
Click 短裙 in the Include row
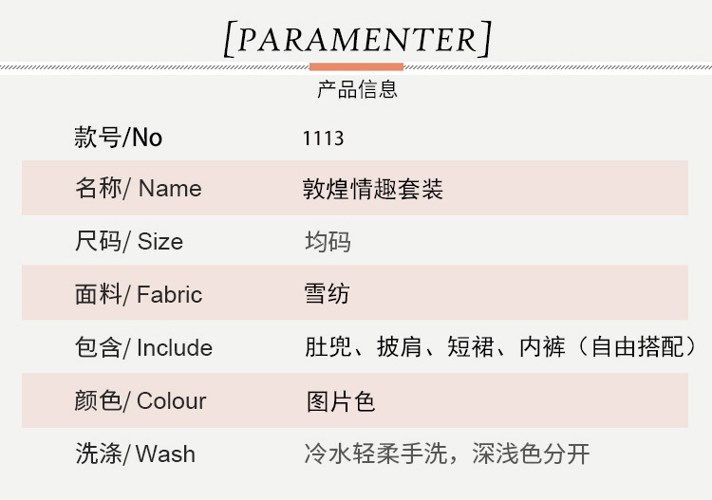472,347
